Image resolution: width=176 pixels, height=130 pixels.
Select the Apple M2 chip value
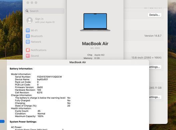(x=100, y=55)
